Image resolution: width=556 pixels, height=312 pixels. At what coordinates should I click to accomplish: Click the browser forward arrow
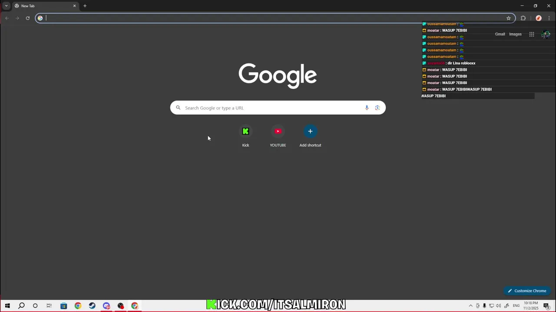pyautogui.click(x=17, y=18)
